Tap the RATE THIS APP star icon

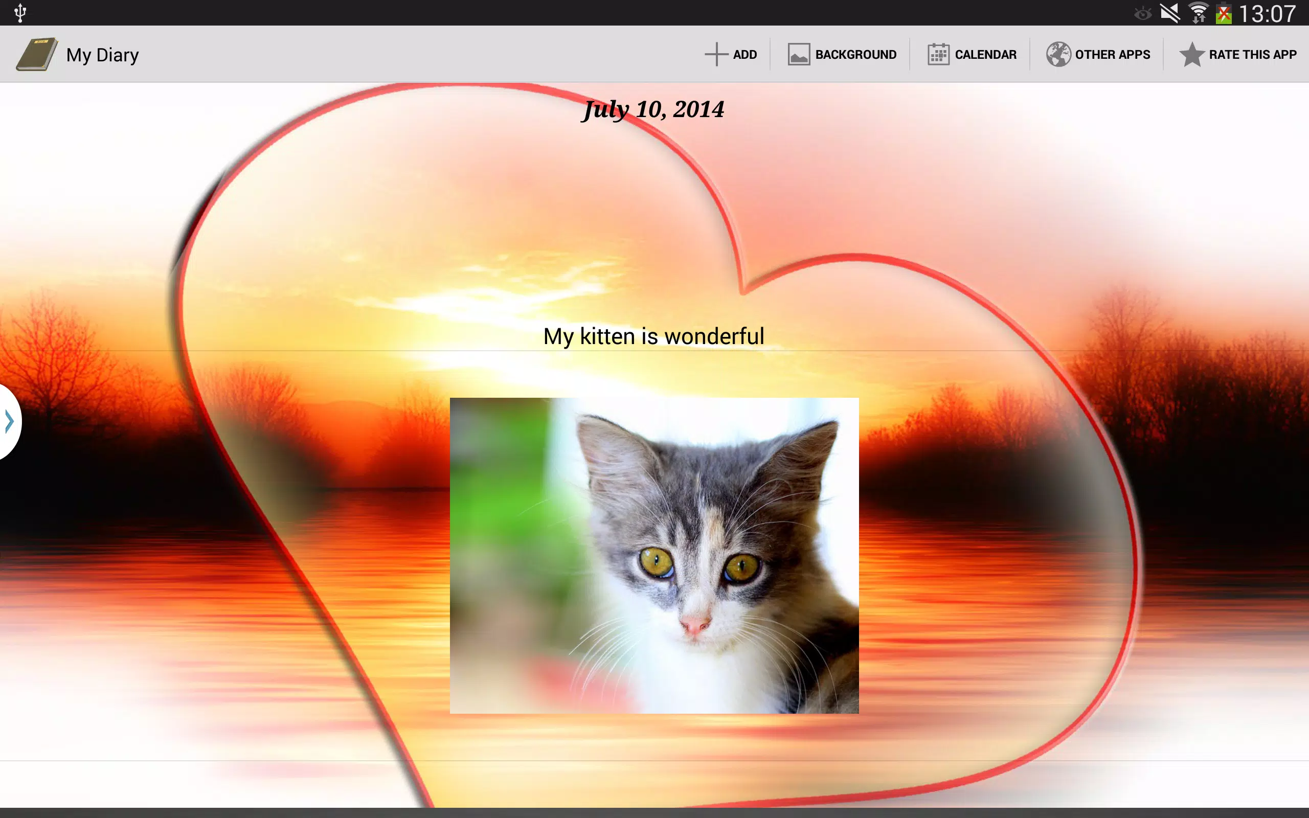[1191, 54]
